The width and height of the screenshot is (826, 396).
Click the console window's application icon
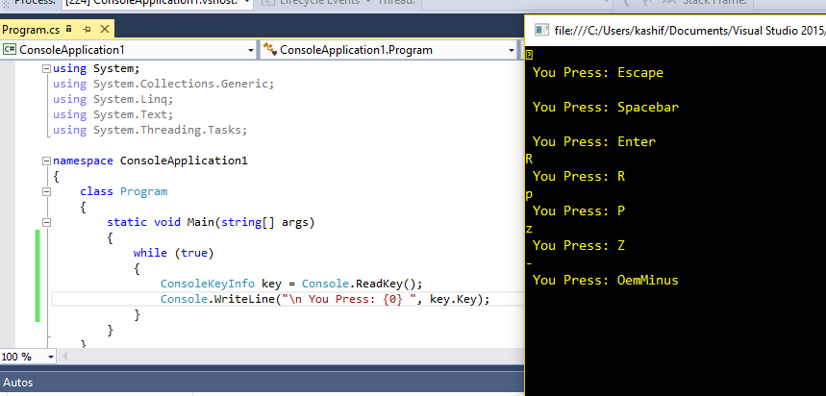(541, 30)
